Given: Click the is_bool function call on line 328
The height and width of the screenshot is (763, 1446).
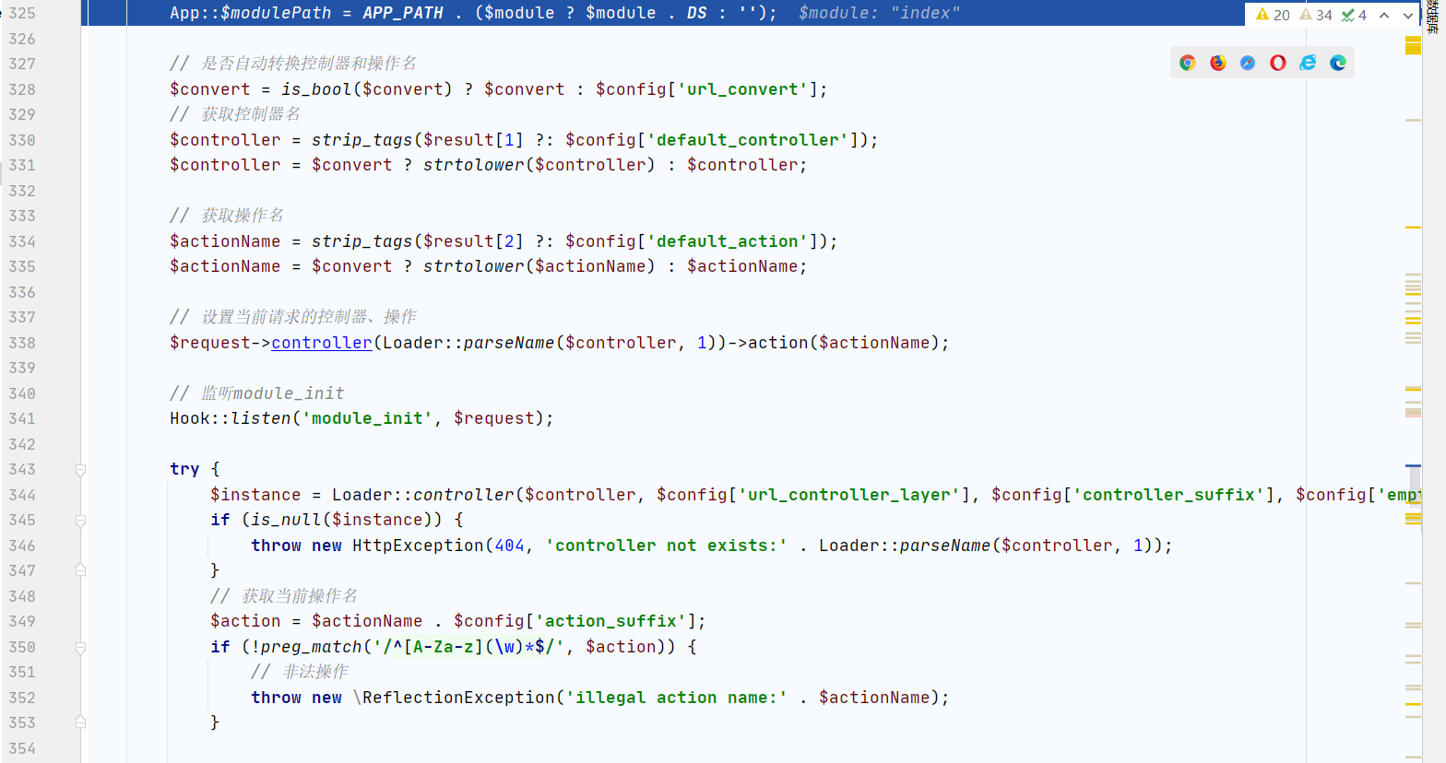Looking at the screenshot, I should [316, 89].
